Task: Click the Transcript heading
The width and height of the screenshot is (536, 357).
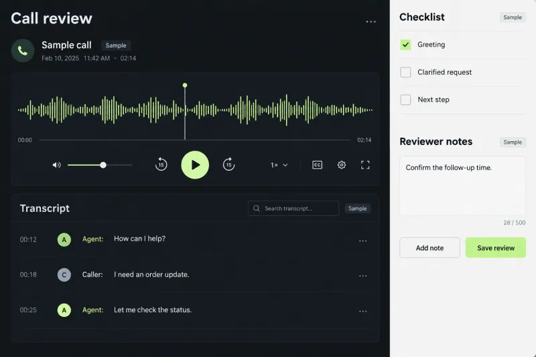Action: (x=45, y=209)
